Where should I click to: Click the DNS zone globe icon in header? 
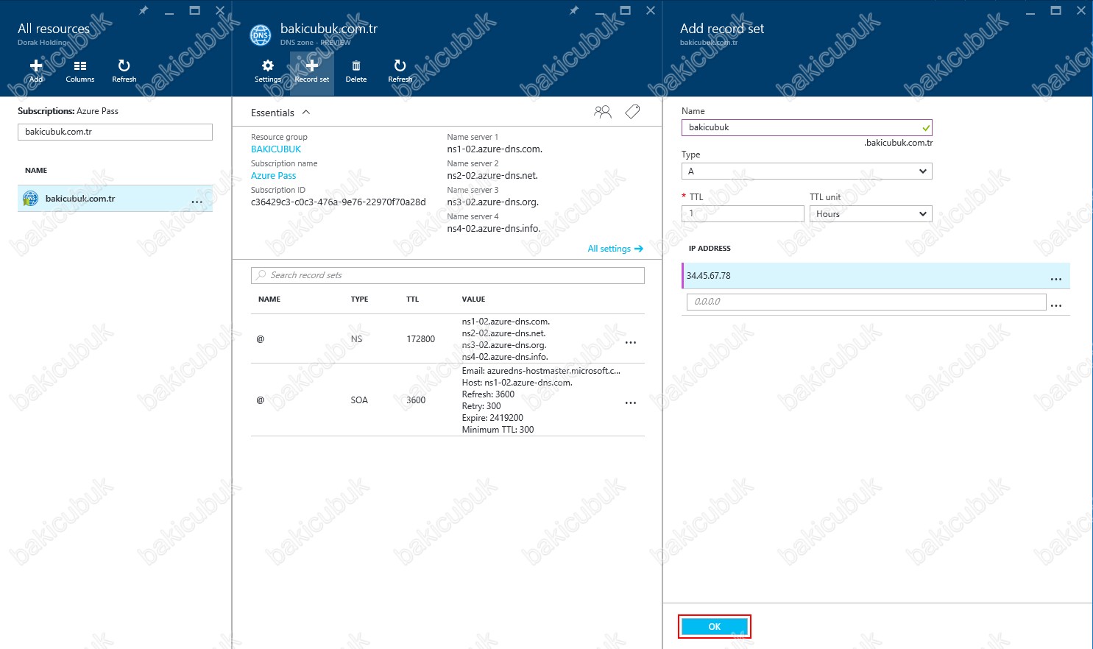tap(261, 35)
